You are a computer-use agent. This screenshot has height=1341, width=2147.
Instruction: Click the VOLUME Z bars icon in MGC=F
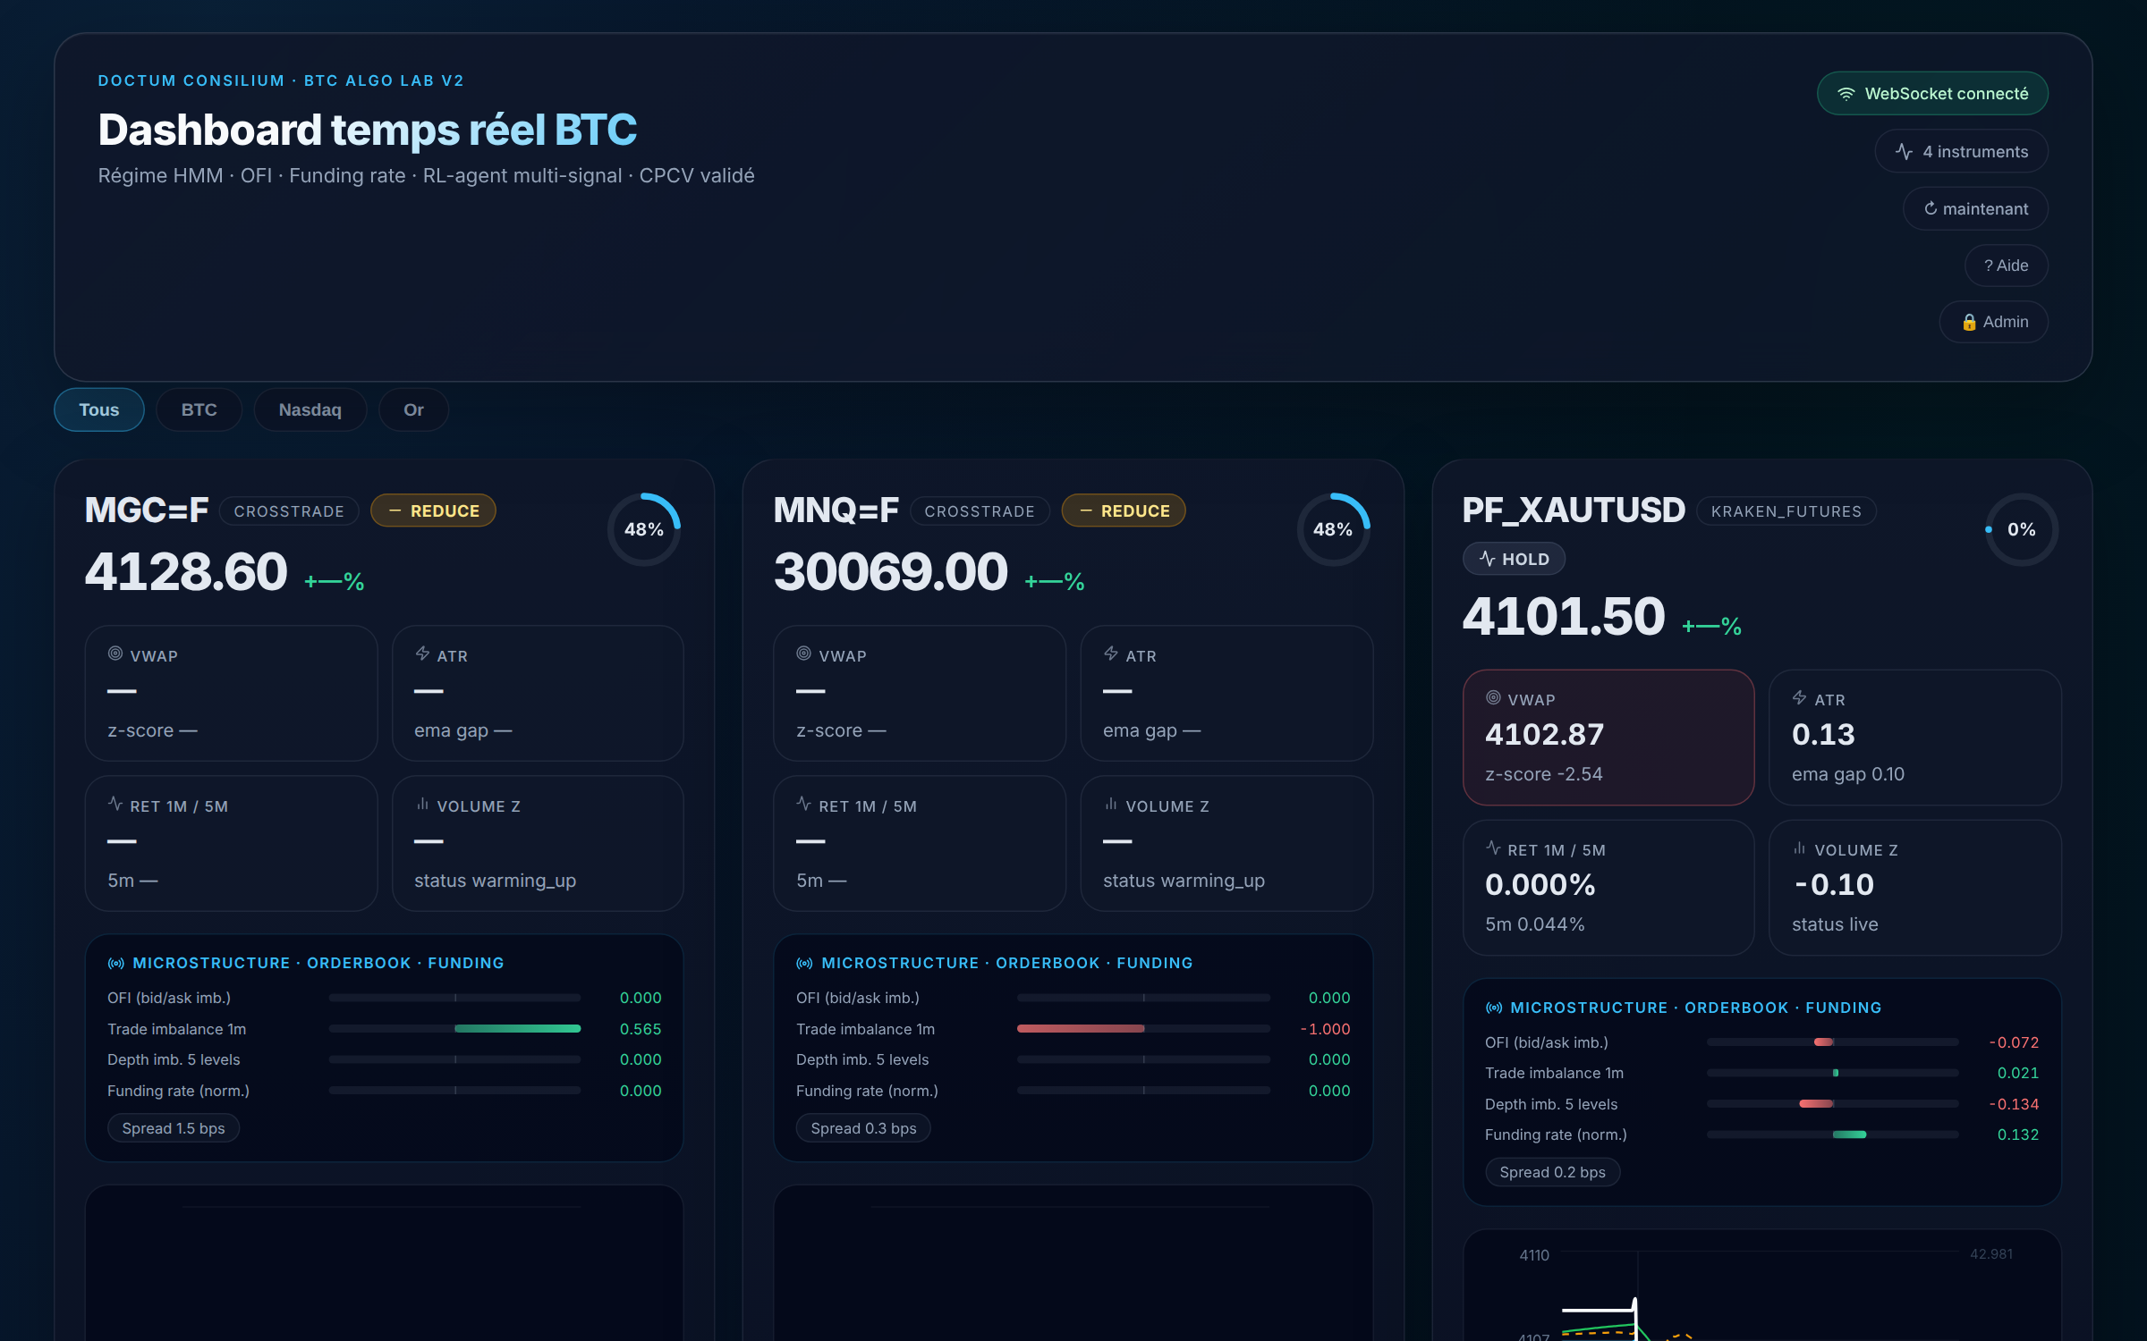[422, 804]
